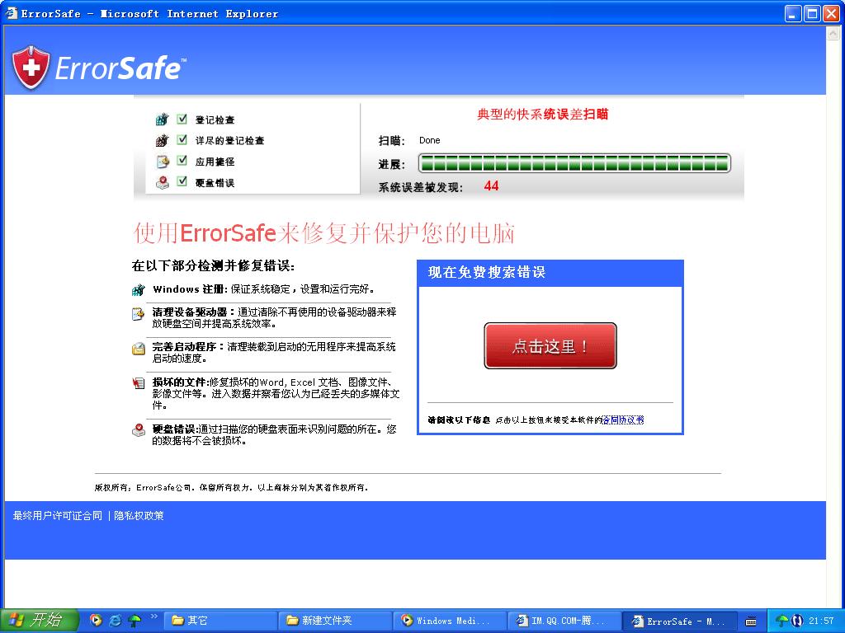845x633 pixels.
Task: Open the 隐私权政策 privacy policy link
Action: pyautogui.click(x=139, y=516)
